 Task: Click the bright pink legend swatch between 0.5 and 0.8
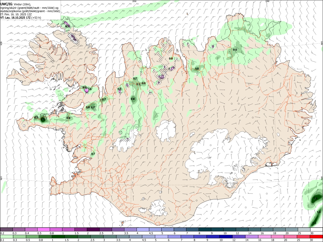click(x=43, y=229)
